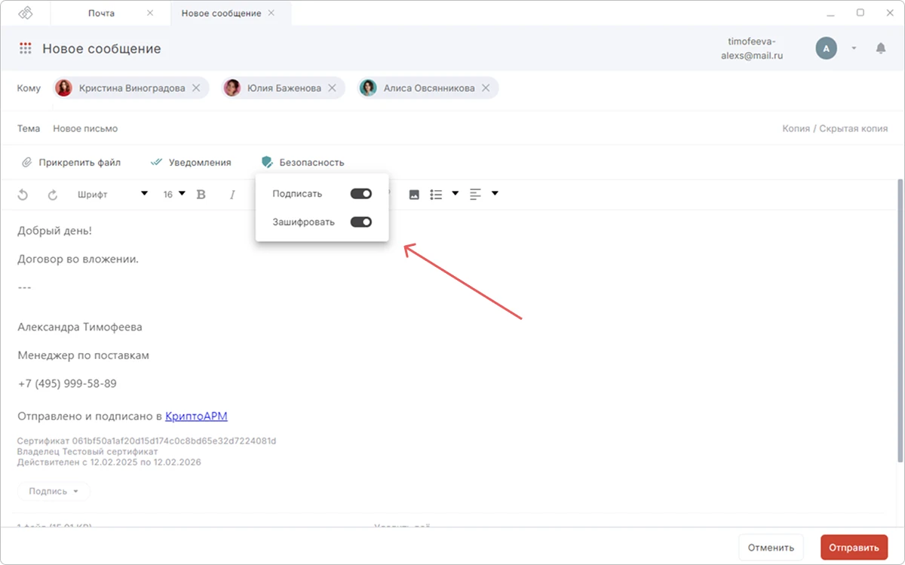
Task: Open the apps grid icon
Action: tap(26, 48)
